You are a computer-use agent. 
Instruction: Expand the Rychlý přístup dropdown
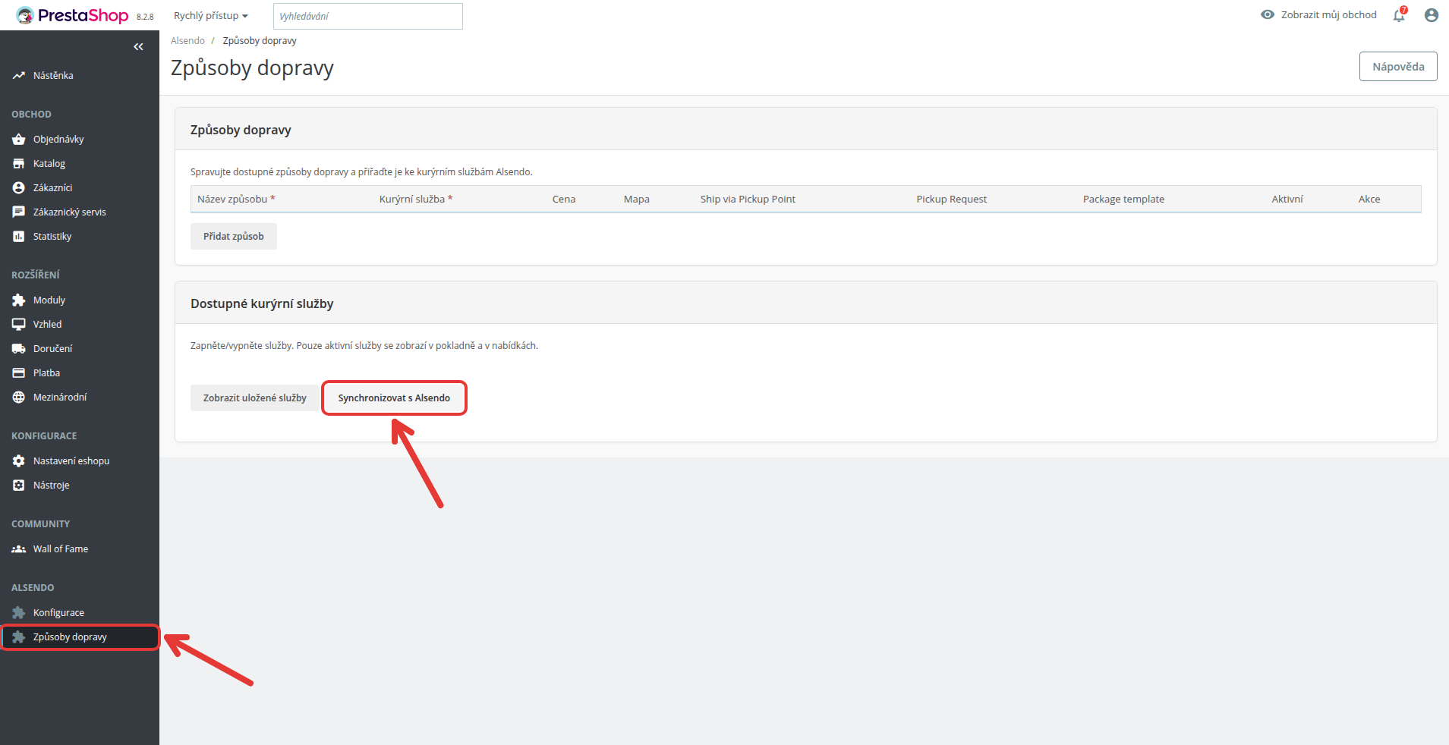coord(211,16)
